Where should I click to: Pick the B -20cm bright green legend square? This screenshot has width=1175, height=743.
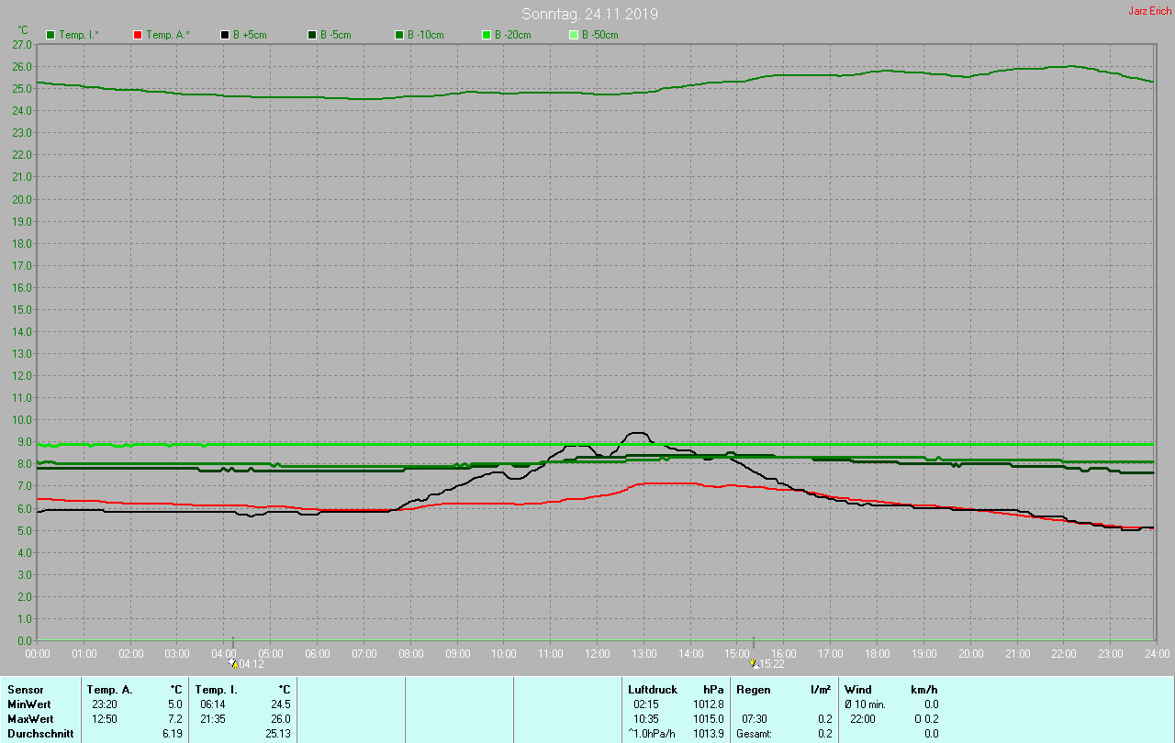point(487,35)
